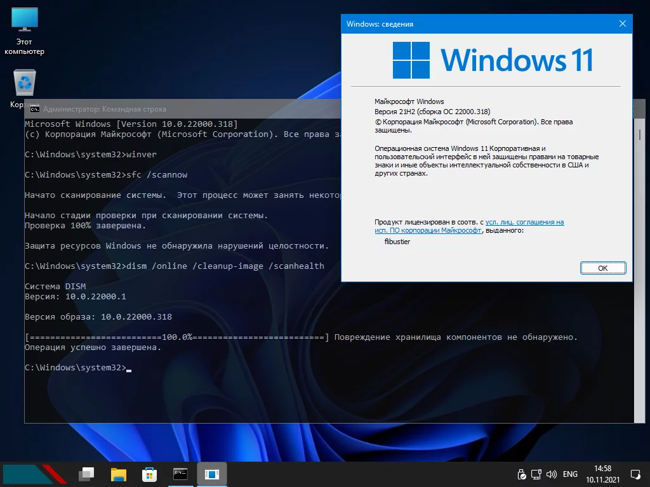Open the clock and date flyout

pyautogui.click(x=603, y=474)
